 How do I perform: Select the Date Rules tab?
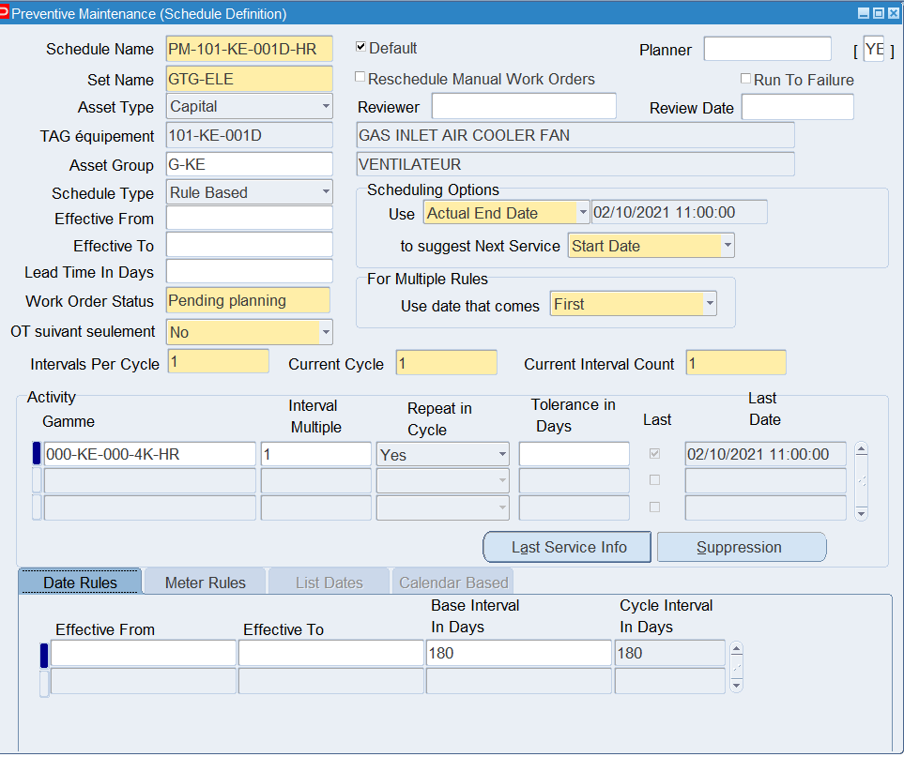click(x=80, y=581)
